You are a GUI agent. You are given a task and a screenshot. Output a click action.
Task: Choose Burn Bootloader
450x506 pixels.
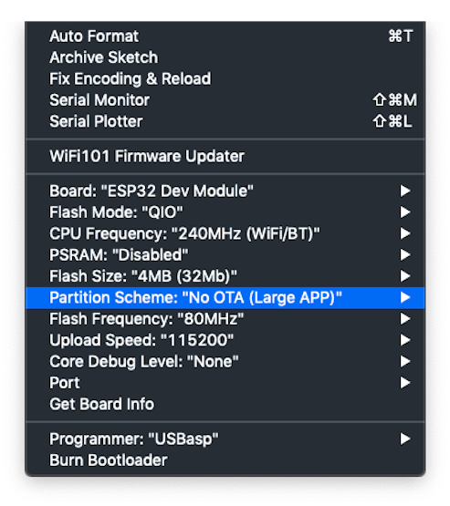225,460
